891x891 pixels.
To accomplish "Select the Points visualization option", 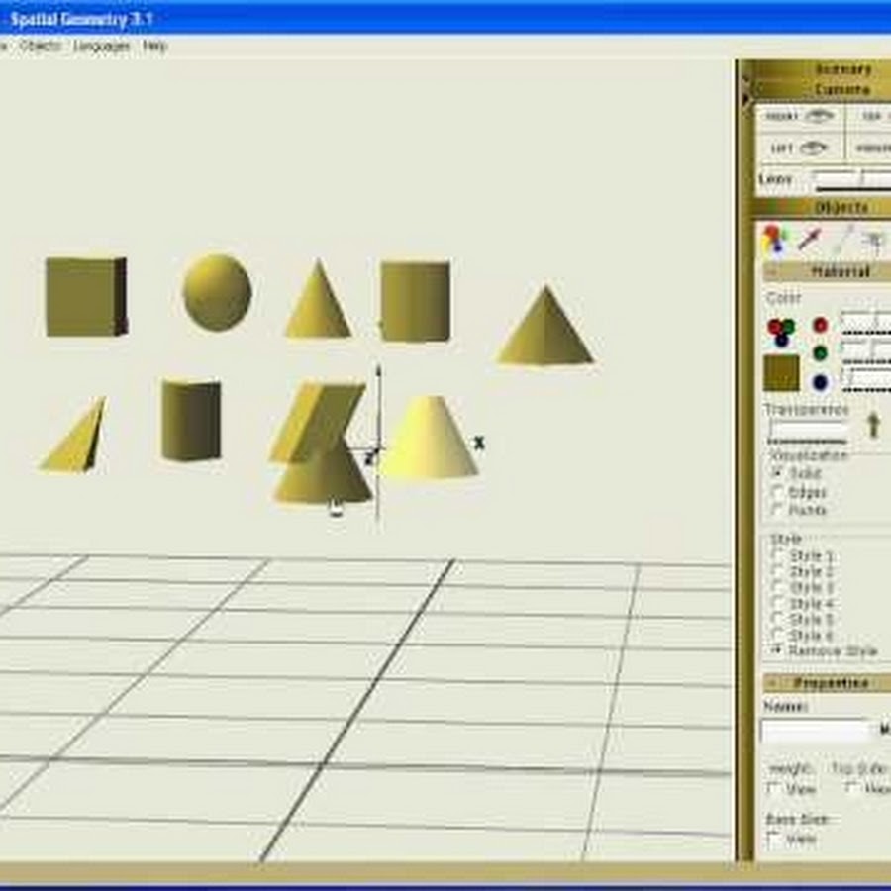I will 778,510.
